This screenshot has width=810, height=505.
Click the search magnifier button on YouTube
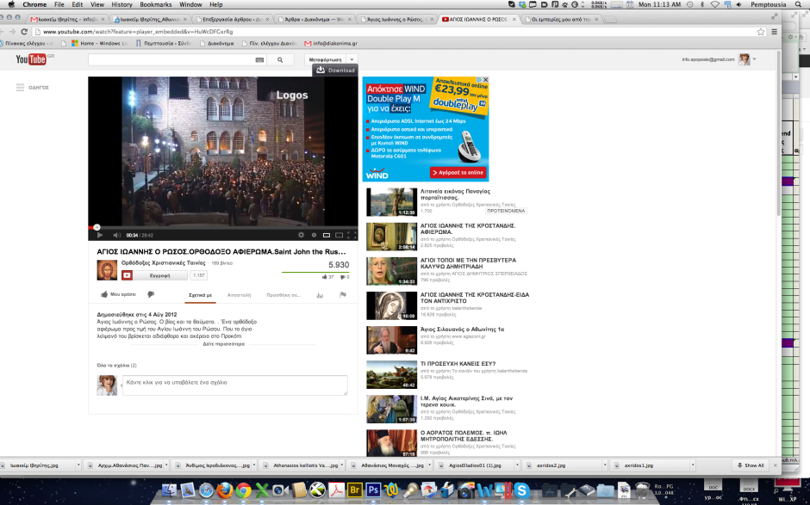point(280,60)
